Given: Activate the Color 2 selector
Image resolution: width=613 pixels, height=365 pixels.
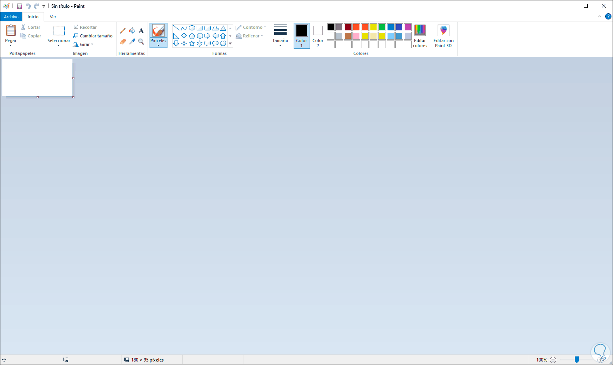Looking at the screenshot, I should tap(318, 36).
